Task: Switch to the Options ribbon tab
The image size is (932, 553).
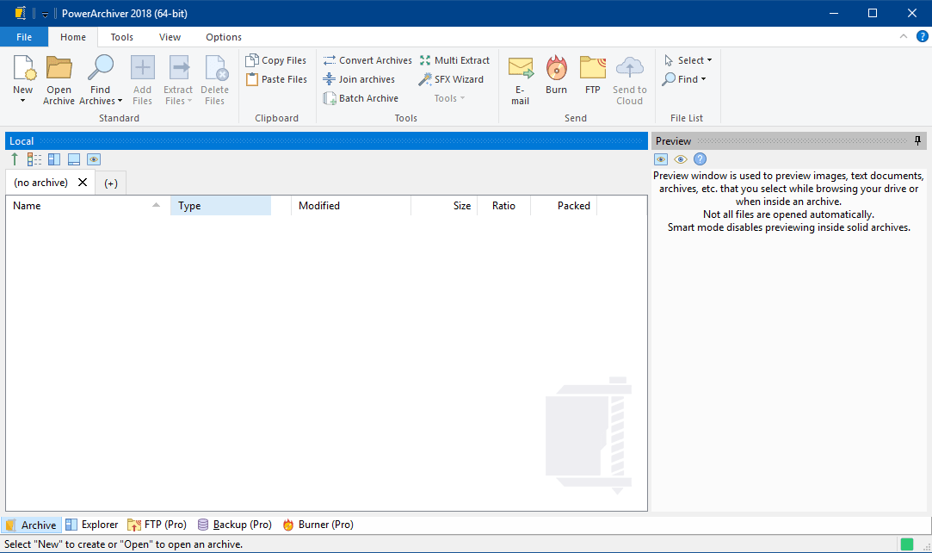Action: click(224, 37)
